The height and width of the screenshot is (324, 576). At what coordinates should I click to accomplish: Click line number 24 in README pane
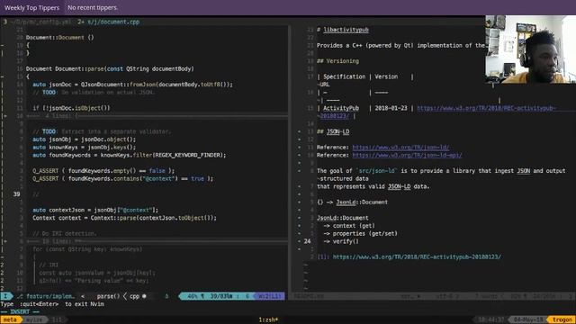tap(308, 241)
